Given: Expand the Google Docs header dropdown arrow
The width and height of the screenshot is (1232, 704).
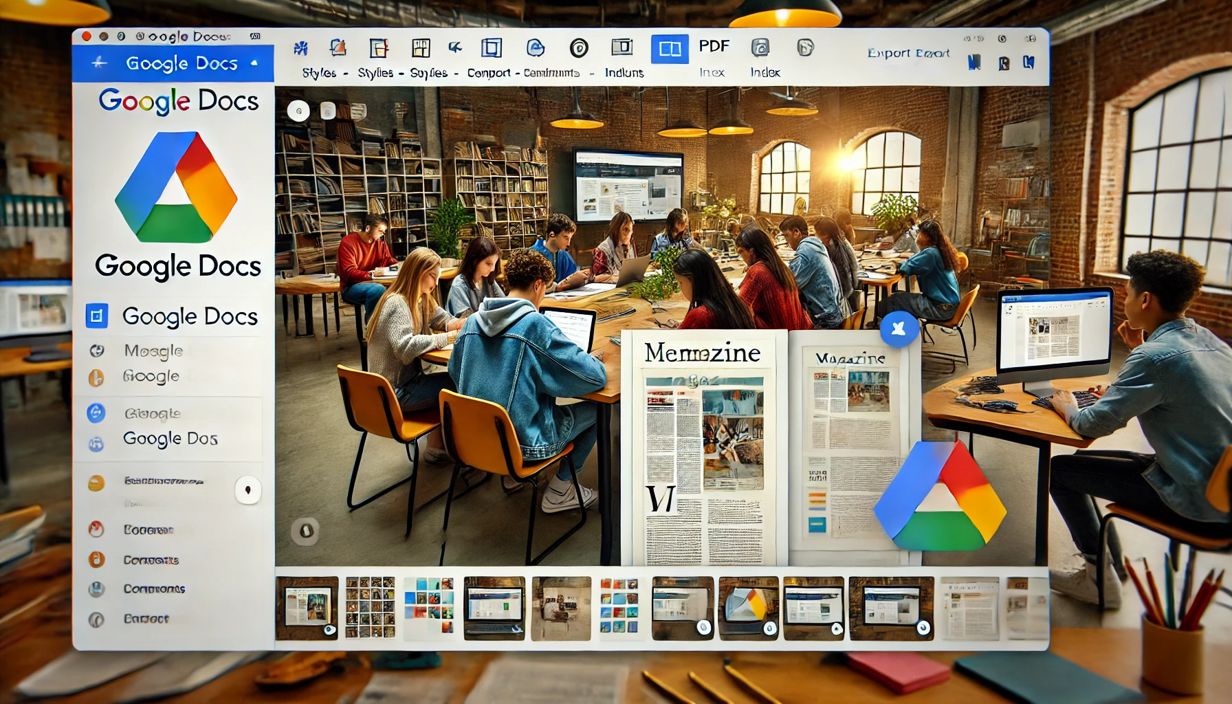Looking at the screenshot, I should tap(254, 63).
